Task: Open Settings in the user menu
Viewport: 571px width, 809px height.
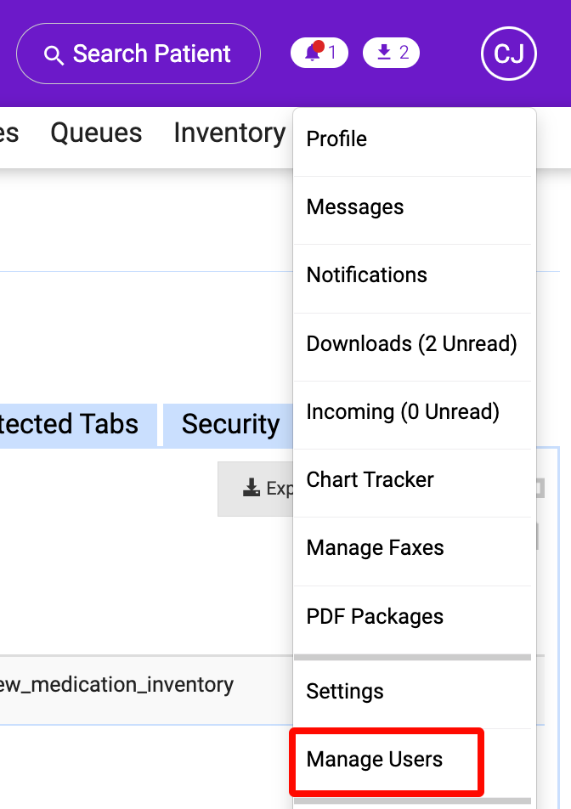Action: (x=345, y=692)
